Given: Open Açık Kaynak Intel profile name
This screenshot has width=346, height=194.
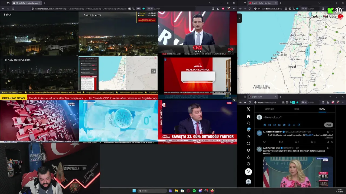Looking at the screenshot, I should 272,148.
